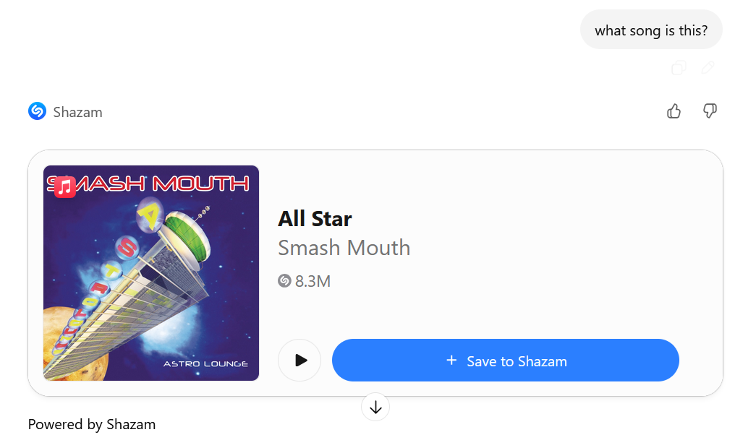Play the All Star song preview
The image size is (735, 440).
coord(299,360)
